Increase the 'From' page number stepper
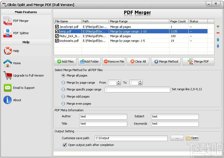This screenshot has height=158, width=224. (x=118, y=81)
